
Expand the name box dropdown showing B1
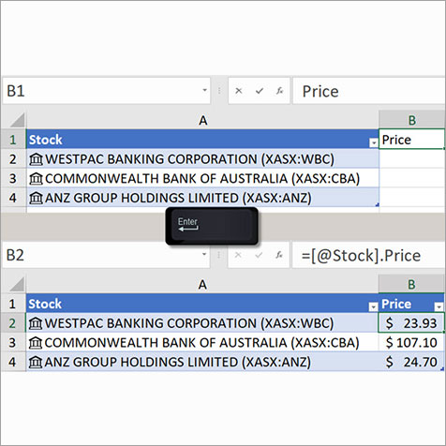(x=204, y=90)
